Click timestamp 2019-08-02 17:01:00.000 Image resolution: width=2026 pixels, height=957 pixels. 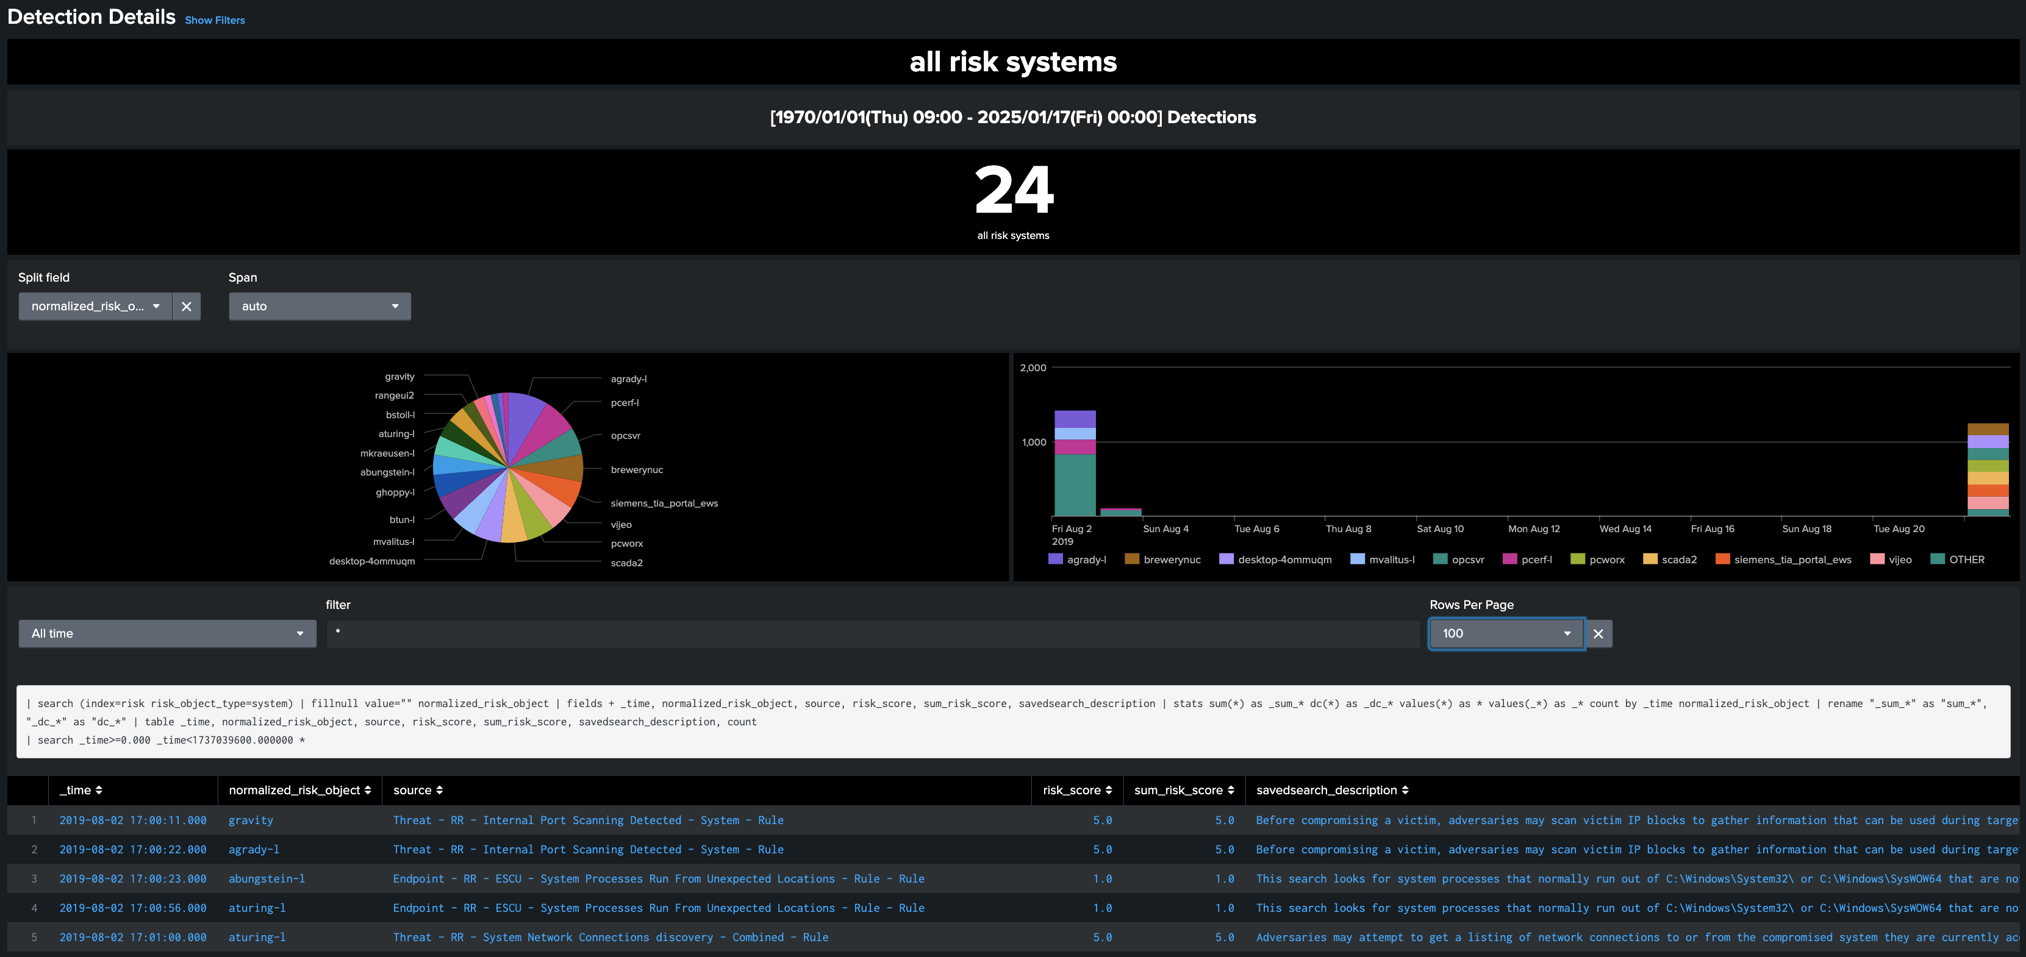133,937
